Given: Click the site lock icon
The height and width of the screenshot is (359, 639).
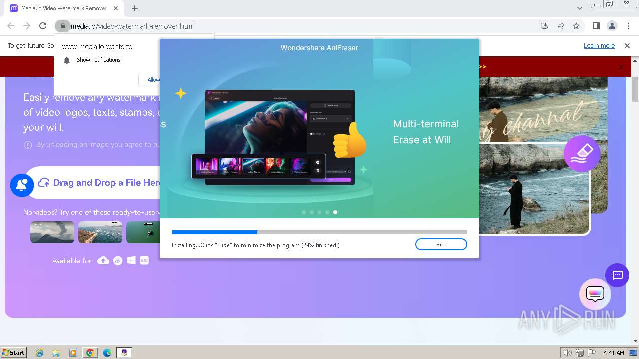Looking at the screenshot, I should pyautogui.click(x=62, y=26).
